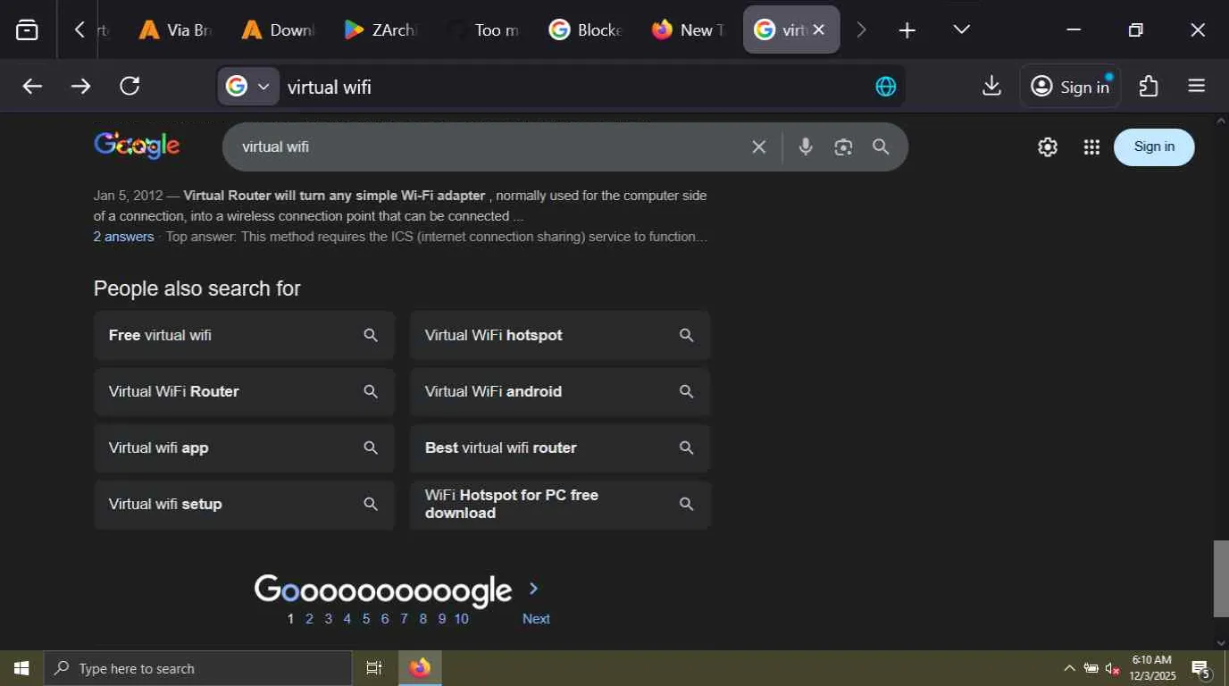Go to results page 10

(461, 619)
